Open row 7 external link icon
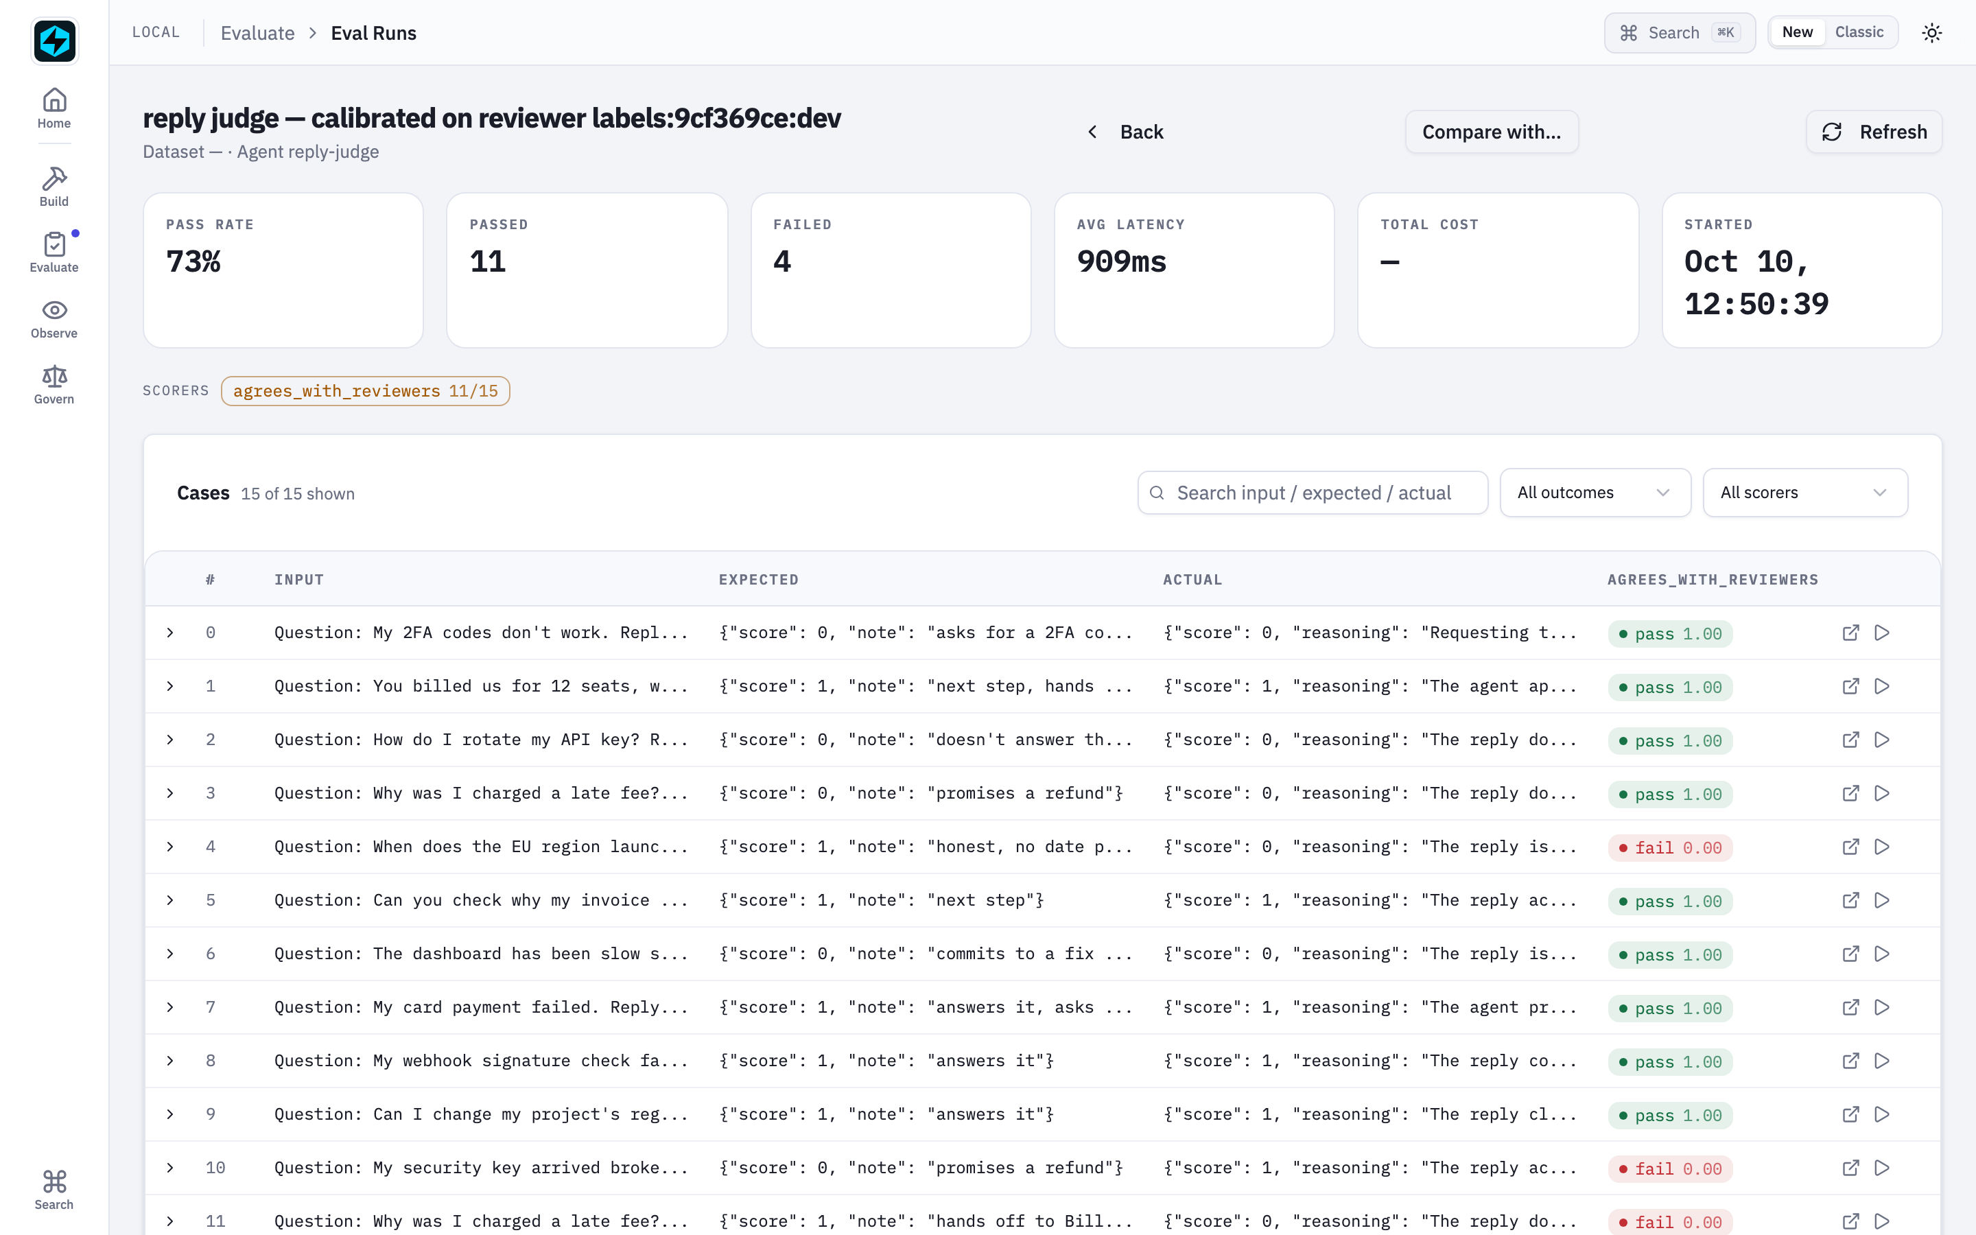The width and height of the screenshot is (1976, 1235). 1850,1007
